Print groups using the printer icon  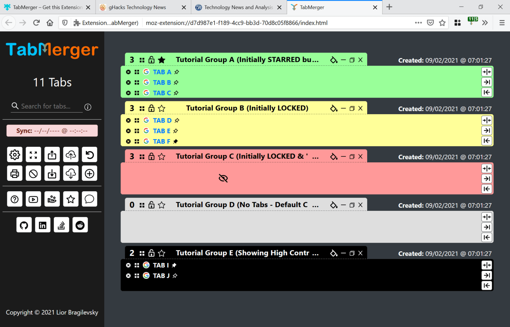15,173
